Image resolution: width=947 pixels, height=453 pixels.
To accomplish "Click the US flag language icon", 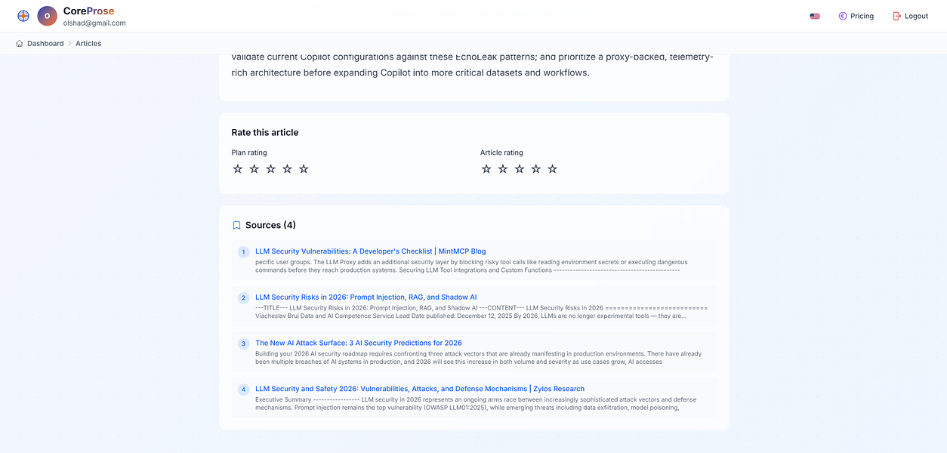I will (815, 16).
